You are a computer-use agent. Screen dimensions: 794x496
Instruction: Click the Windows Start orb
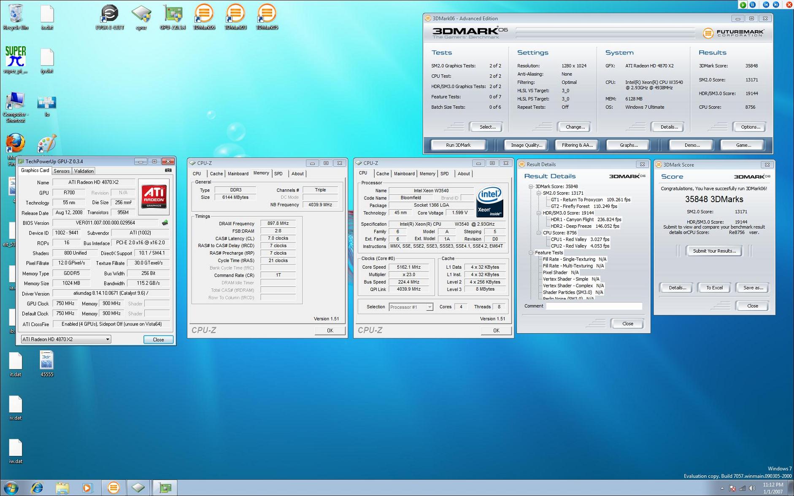tap(11, 488)
